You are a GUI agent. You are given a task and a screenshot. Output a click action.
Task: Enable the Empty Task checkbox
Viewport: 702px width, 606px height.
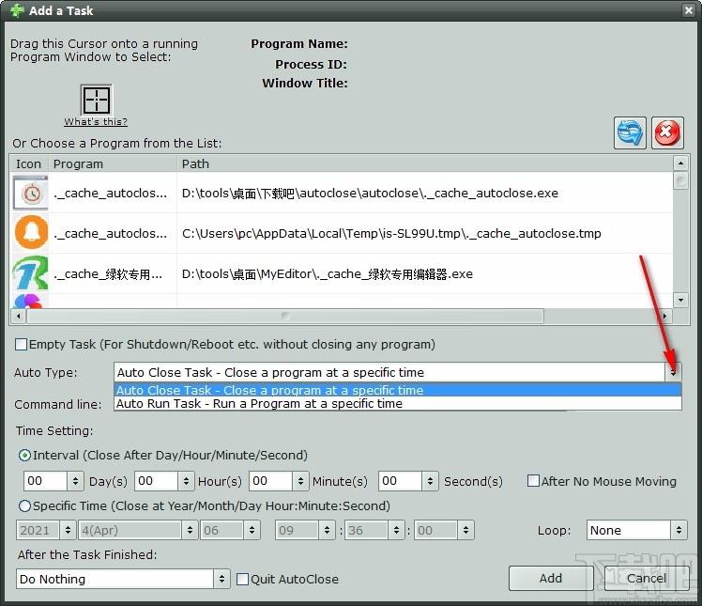tap(21, 344)
